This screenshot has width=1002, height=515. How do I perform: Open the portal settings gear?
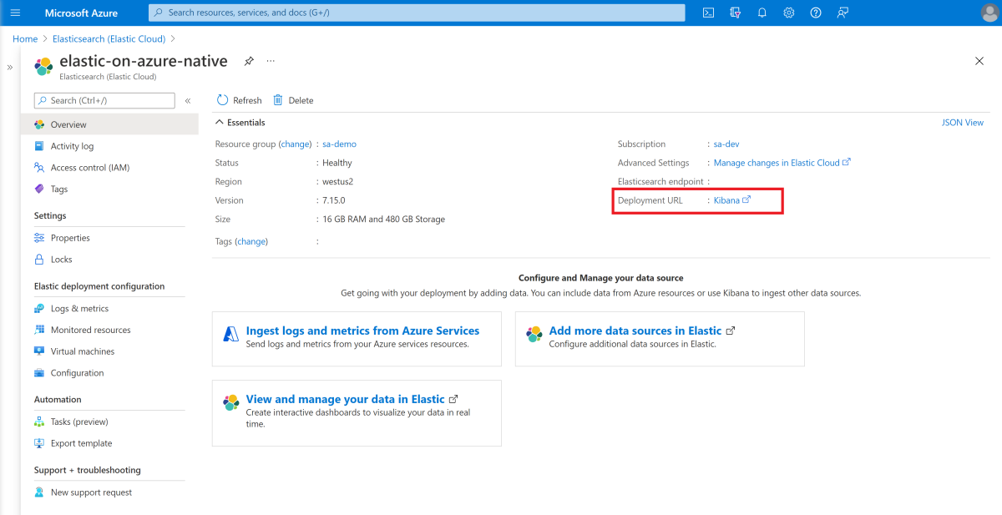coord(788,13)
